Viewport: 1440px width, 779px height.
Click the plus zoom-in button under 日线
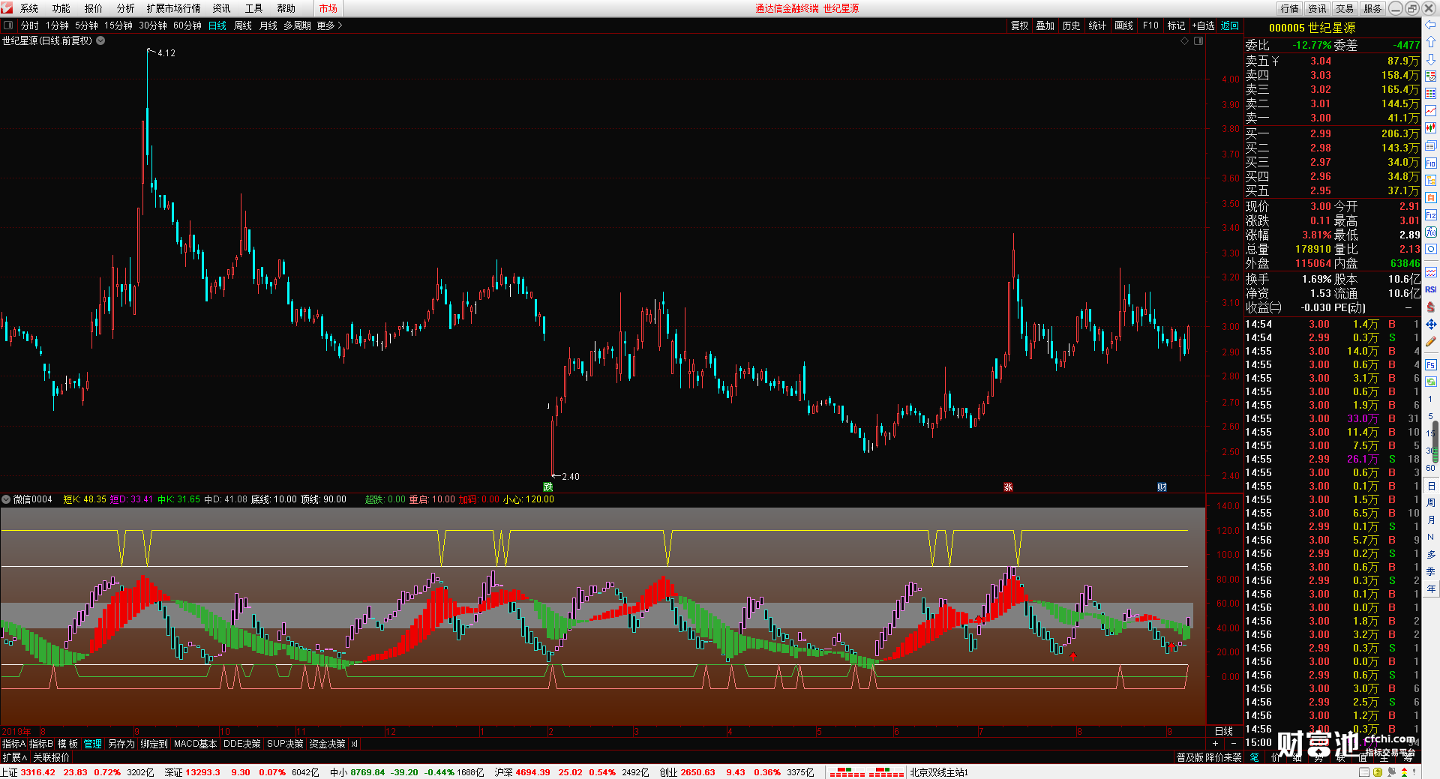(1215, 743)
